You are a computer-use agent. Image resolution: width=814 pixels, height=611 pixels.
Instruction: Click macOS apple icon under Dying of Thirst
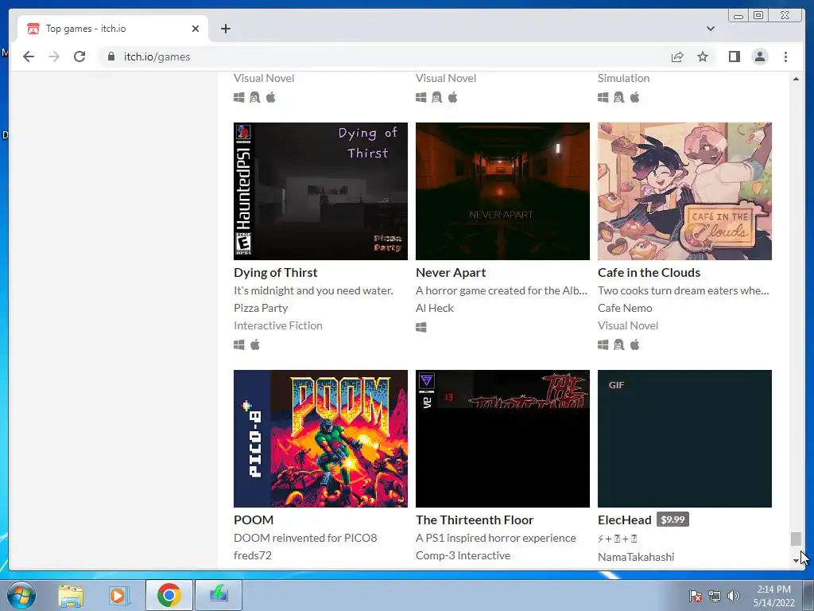point(255,345)
